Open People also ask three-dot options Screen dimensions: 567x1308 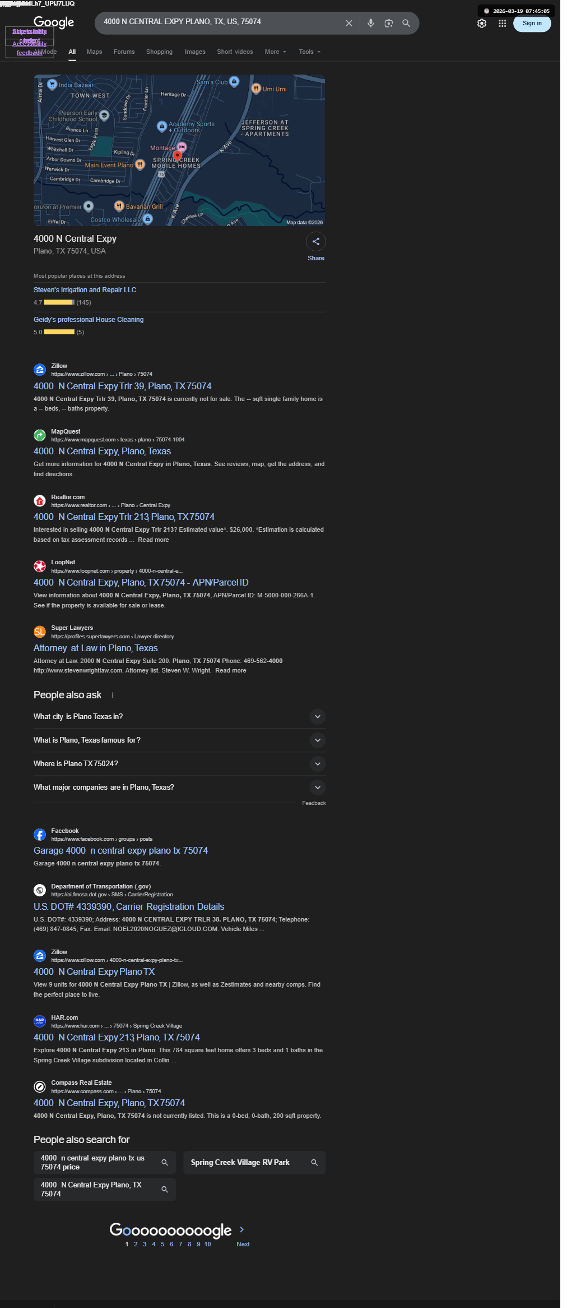pyautogui.click(x=113, y=695)
